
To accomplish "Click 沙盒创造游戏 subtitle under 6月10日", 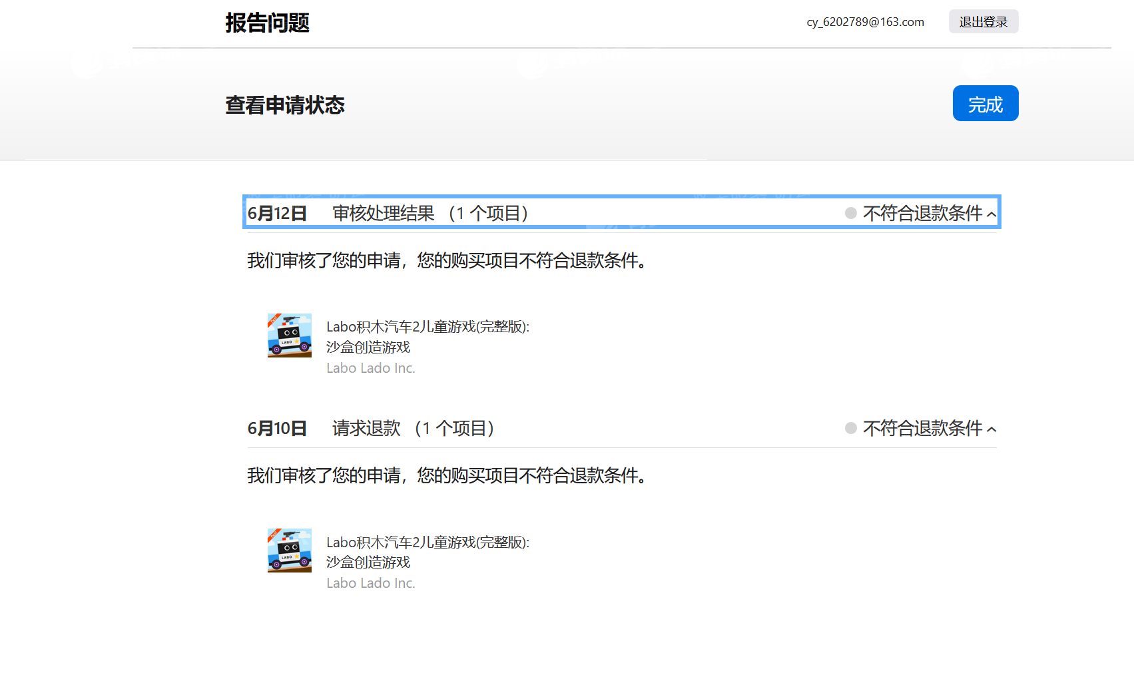I will coord(368,563).
